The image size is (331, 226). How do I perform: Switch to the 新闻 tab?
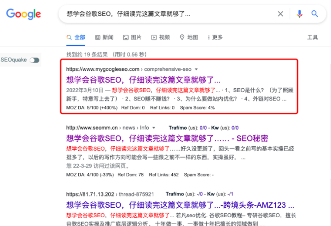coord(104,37)
